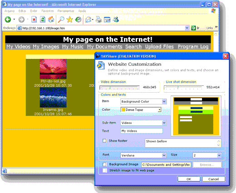Open the Upload Files link
Screen dimensions: 236x193
click(x=159, y=46)
